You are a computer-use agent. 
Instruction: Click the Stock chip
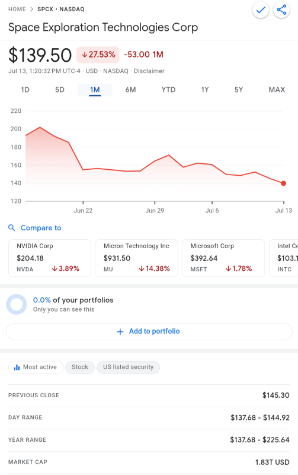tap(80, 367)
